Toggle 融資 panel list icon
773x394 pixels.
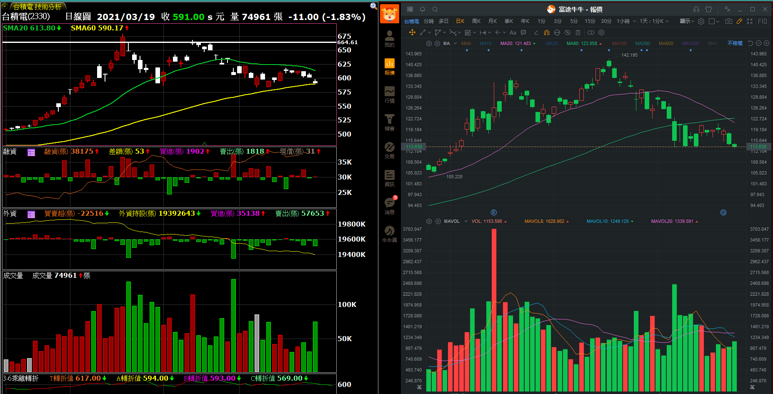coord(31,152)
